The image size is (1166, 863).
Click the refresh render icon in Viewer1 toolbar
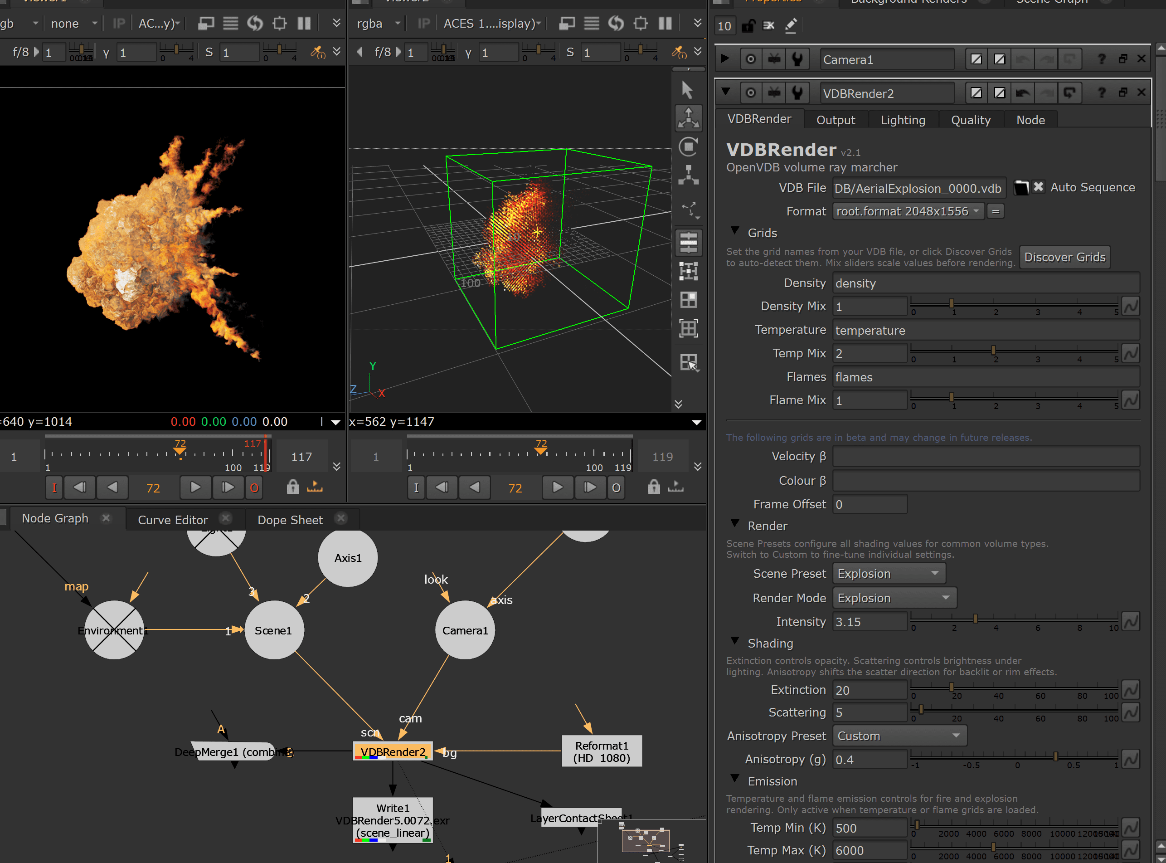pyautogui.click(x=255, y=23)
